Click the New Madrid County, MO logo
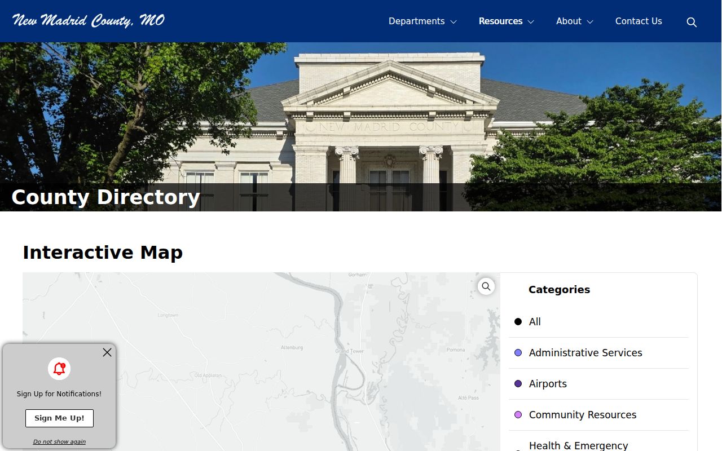The height and width of the screenshot is (451, 722). coord(89,21)
